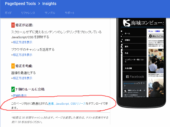This screenshot has height=127, width=170.
Task: Click the red 修正が必要 warning icon
Action: tap(13, 25)
